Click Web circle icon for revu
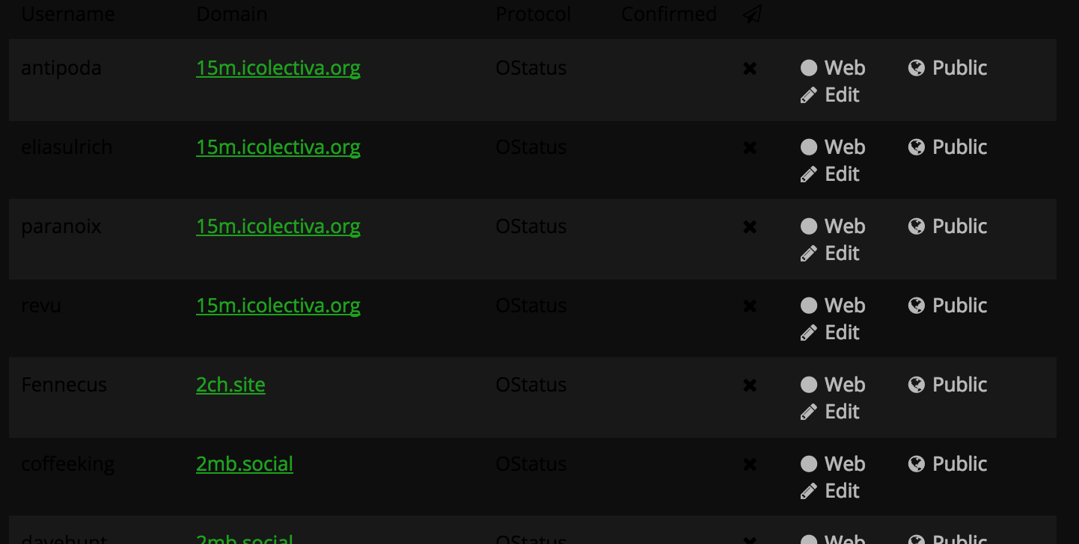 click(x=809, y=306)
